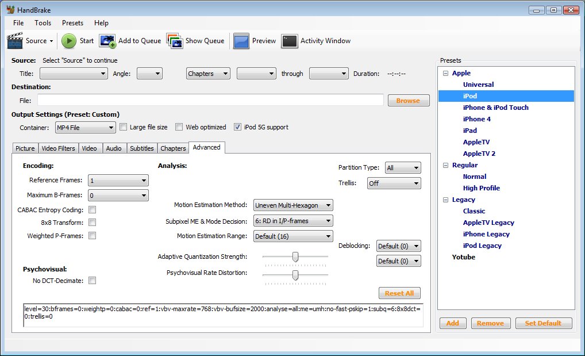Open Subpixel ME & Mode Decision dropdown
The height and width of the screenshot is (356, 585).
click(293, 221)
